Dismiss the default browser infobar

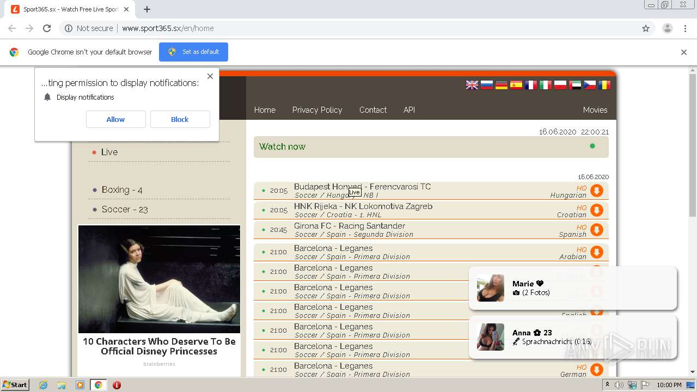[684, 52]
